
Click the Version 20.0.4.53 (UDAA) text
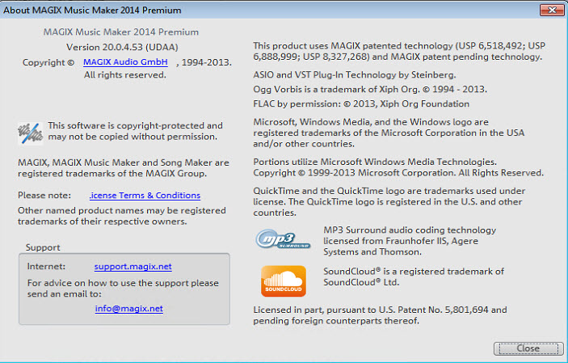click(x=122, y=47)
